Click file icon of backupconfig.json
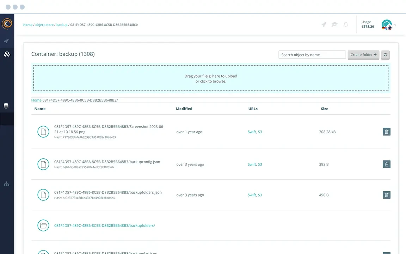Screen dimensions: 406x254 [x=43, y=164]
